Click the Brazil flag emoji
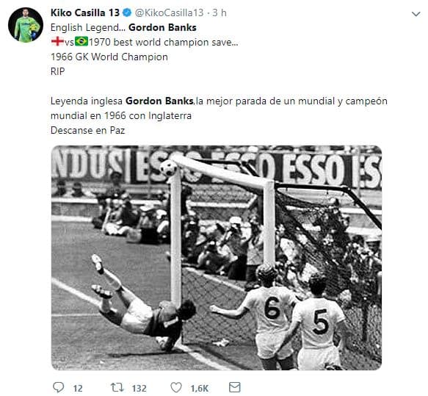This screenshot has width=428, height=396. (x=81, y=42)
